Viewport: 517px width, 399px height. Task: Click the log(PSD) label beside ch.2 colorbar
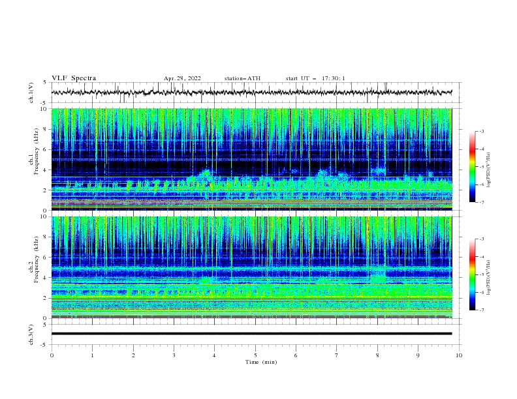(488, 278)
